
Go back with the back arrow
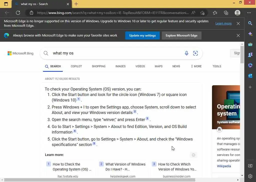click(7, 13)
